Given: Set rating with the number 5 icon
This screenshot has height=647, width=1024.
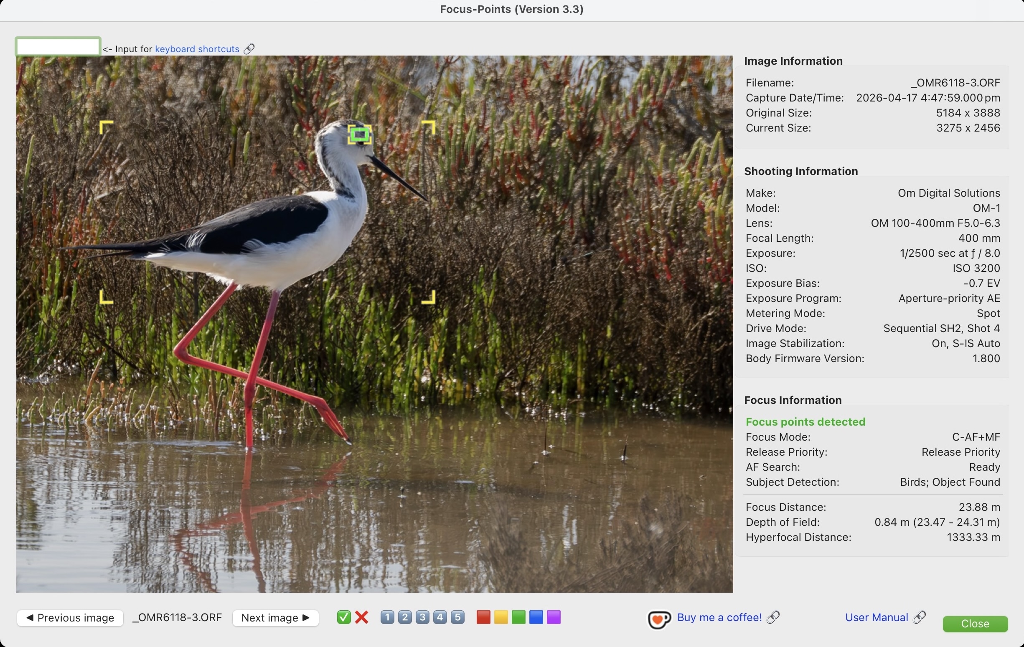Looking at the screenshot, I should (457, 617).
